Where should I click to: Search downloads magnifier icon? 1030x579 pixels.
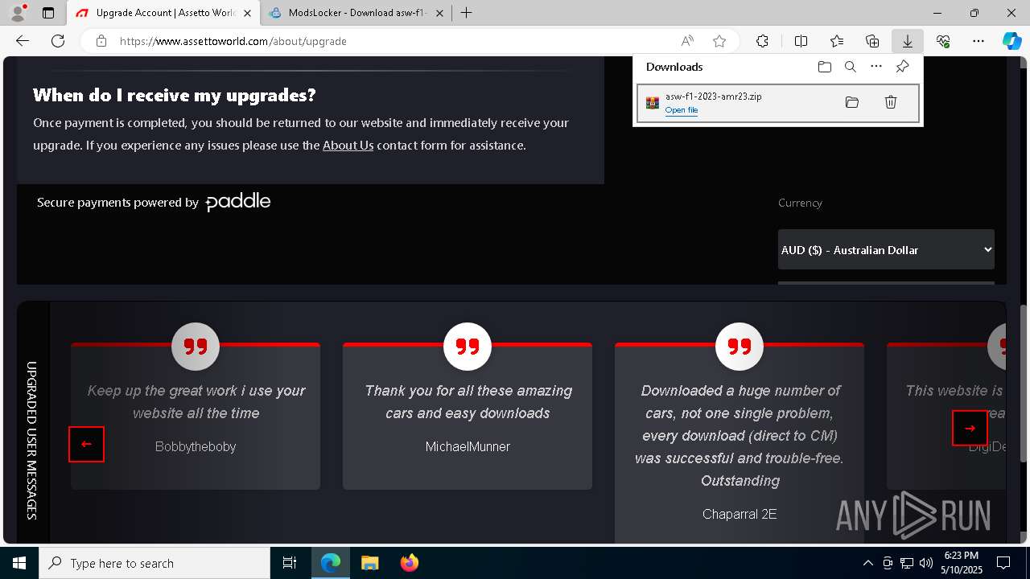click(851, 67)
